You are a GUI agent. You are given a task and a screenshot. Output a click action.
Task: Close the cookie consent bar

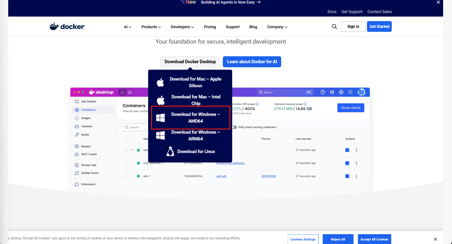click(435, 239)
